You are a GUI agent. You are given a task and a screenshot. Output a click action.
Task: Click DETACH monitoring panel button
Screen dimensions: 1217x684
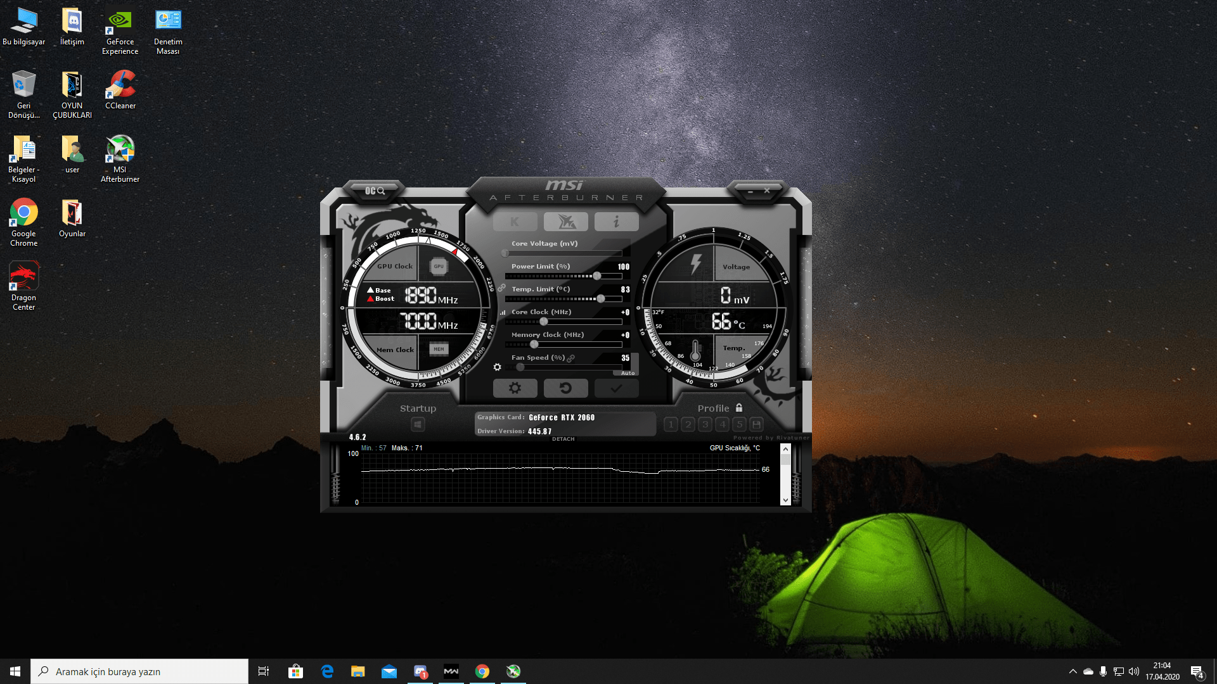pyautogui.click(x=563, y=439)
